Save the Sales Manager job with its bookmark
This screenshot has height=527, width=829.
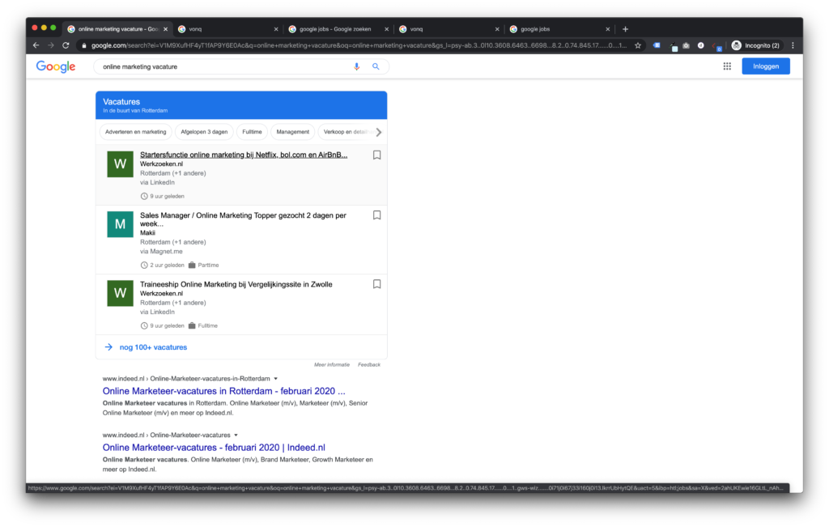[x=377, y=215]
